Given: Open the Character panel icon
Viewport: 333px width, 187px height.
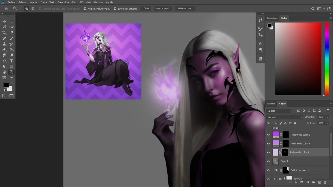Looking at the screenshot, I should (260, 44).
